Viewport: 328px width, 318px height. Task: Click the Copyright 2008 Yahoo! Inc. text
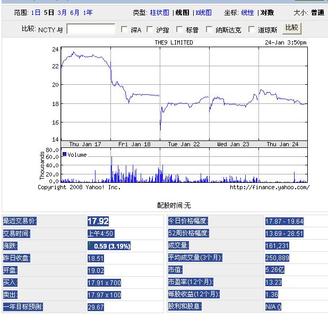coord(79,187)
